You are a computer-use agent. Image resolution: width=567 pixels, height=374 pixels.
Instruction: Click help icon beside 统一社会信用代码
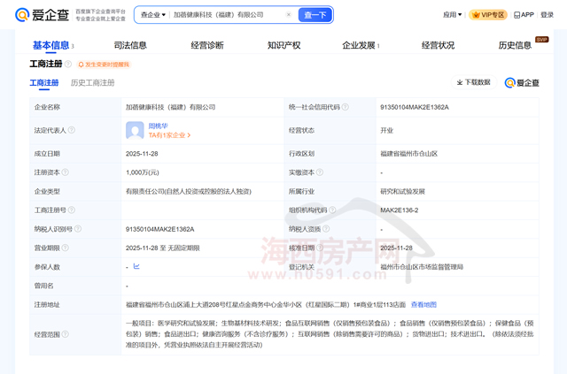point(345,107)
